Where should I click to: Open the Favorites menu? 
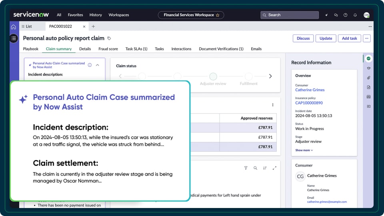(x=76, y=15)
